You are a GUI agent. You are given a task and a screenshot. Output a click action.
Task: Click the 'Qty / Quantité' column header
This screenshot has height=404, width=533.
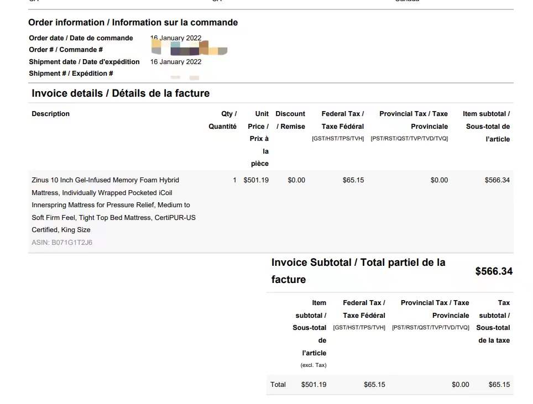[223, 120]
